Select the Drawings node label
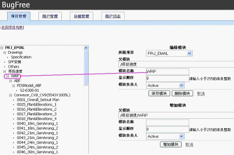 (x=15, y=52)
